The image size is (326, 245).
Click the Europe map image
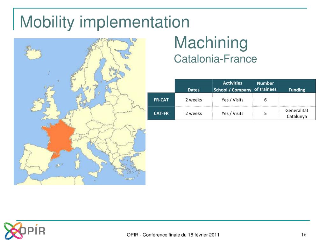79,111
